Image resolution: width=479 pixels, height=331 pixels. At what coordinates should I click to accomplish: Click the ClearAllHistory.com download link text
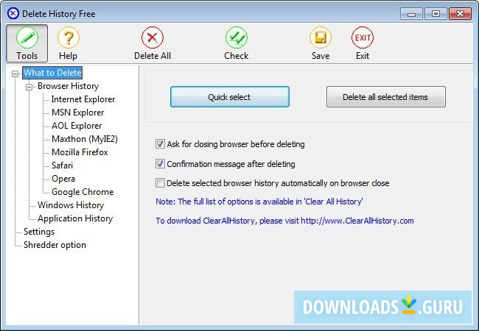(x=284, y=221)
